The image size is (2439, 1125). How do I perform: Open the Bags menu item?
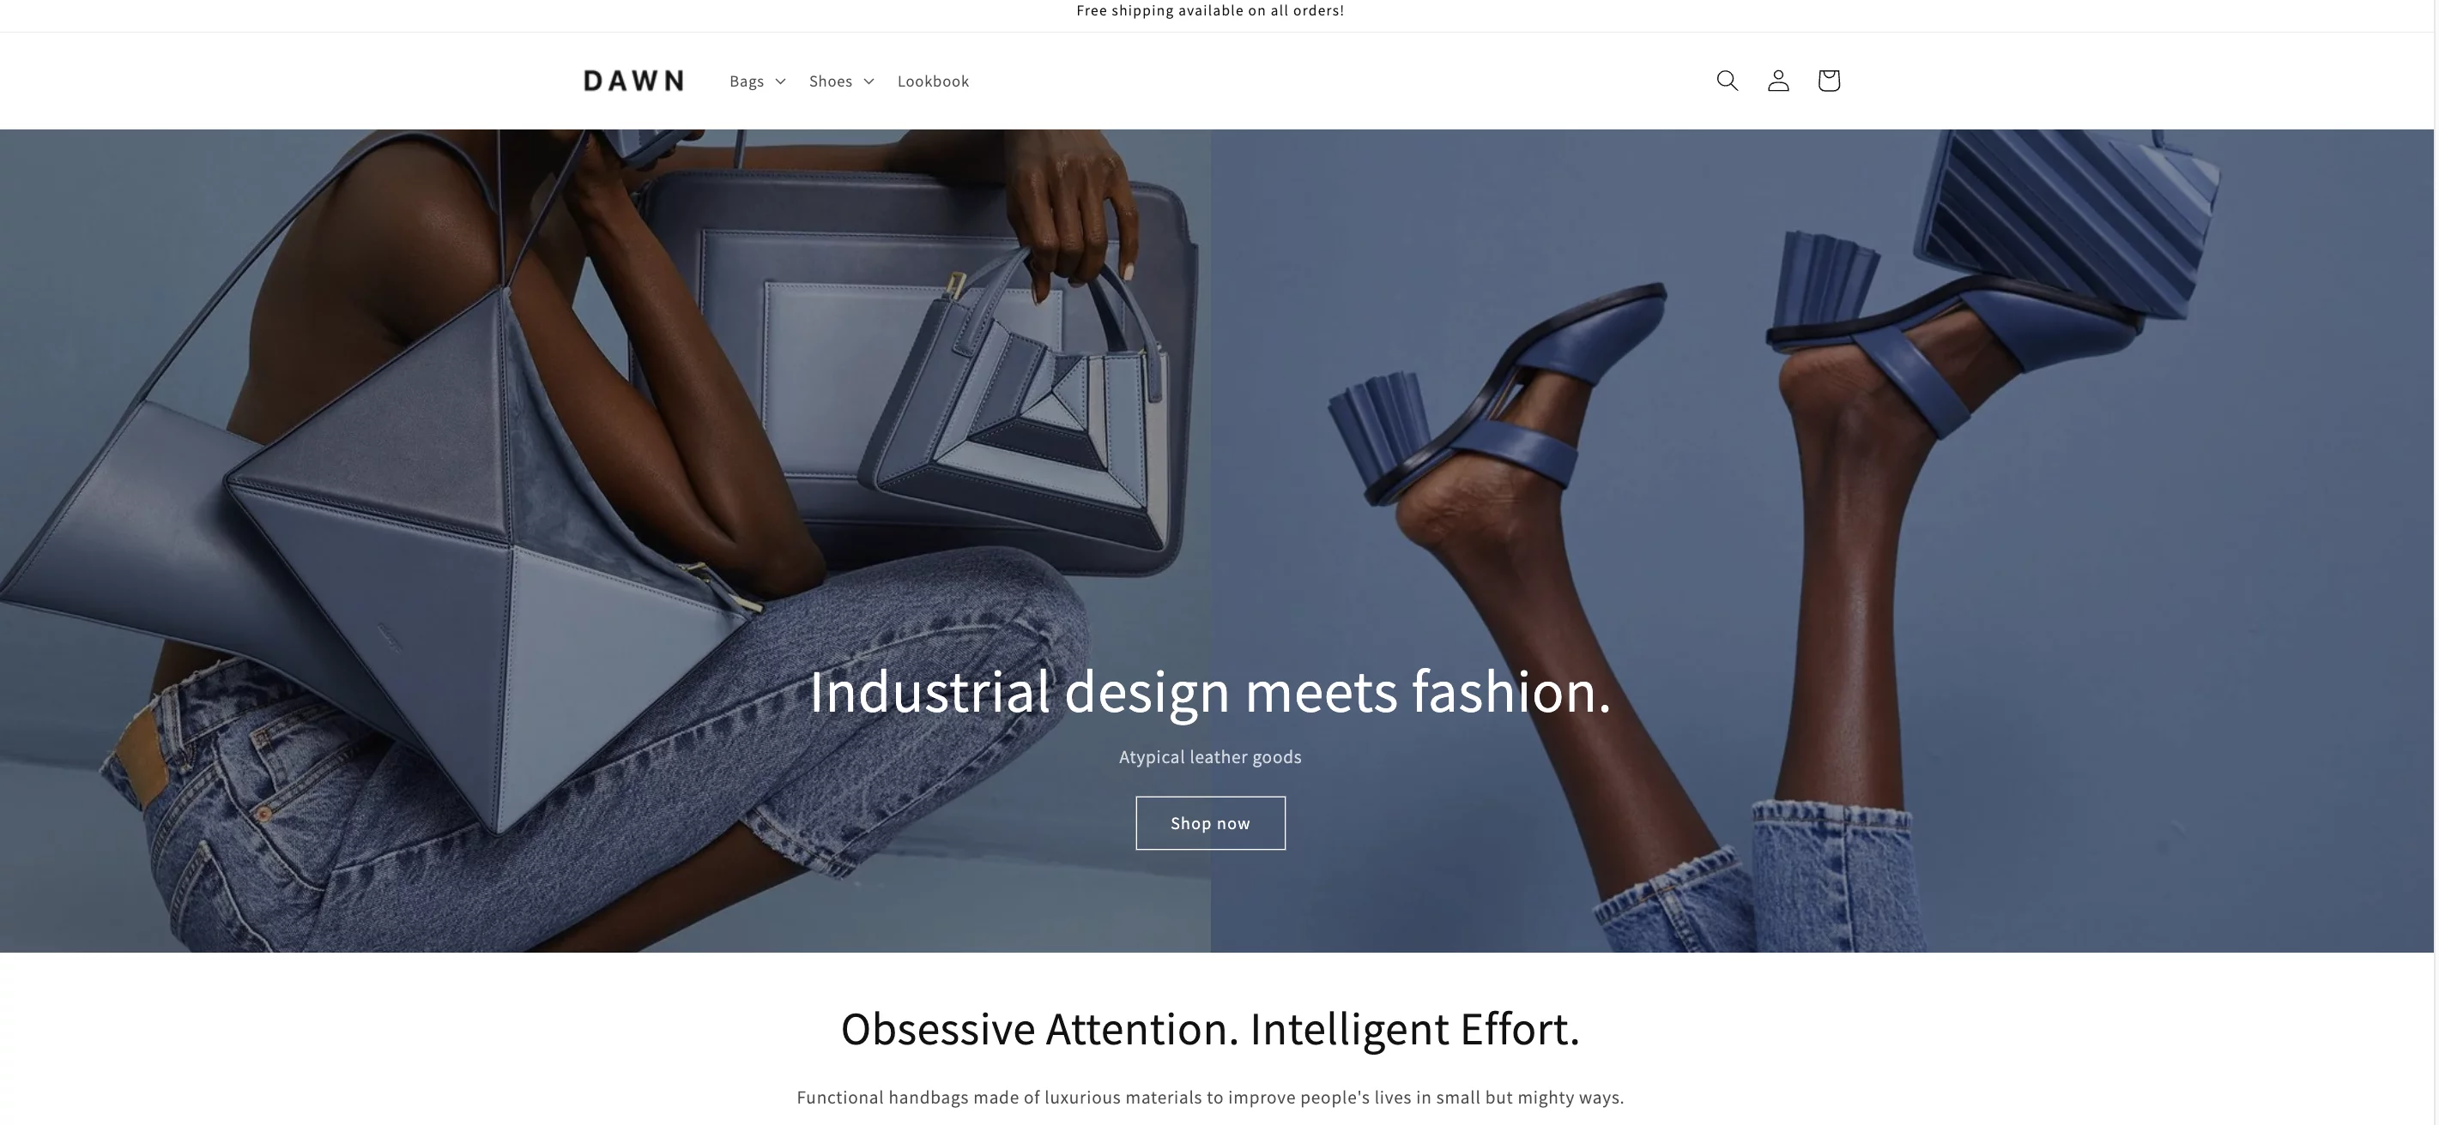coord(757,81)
